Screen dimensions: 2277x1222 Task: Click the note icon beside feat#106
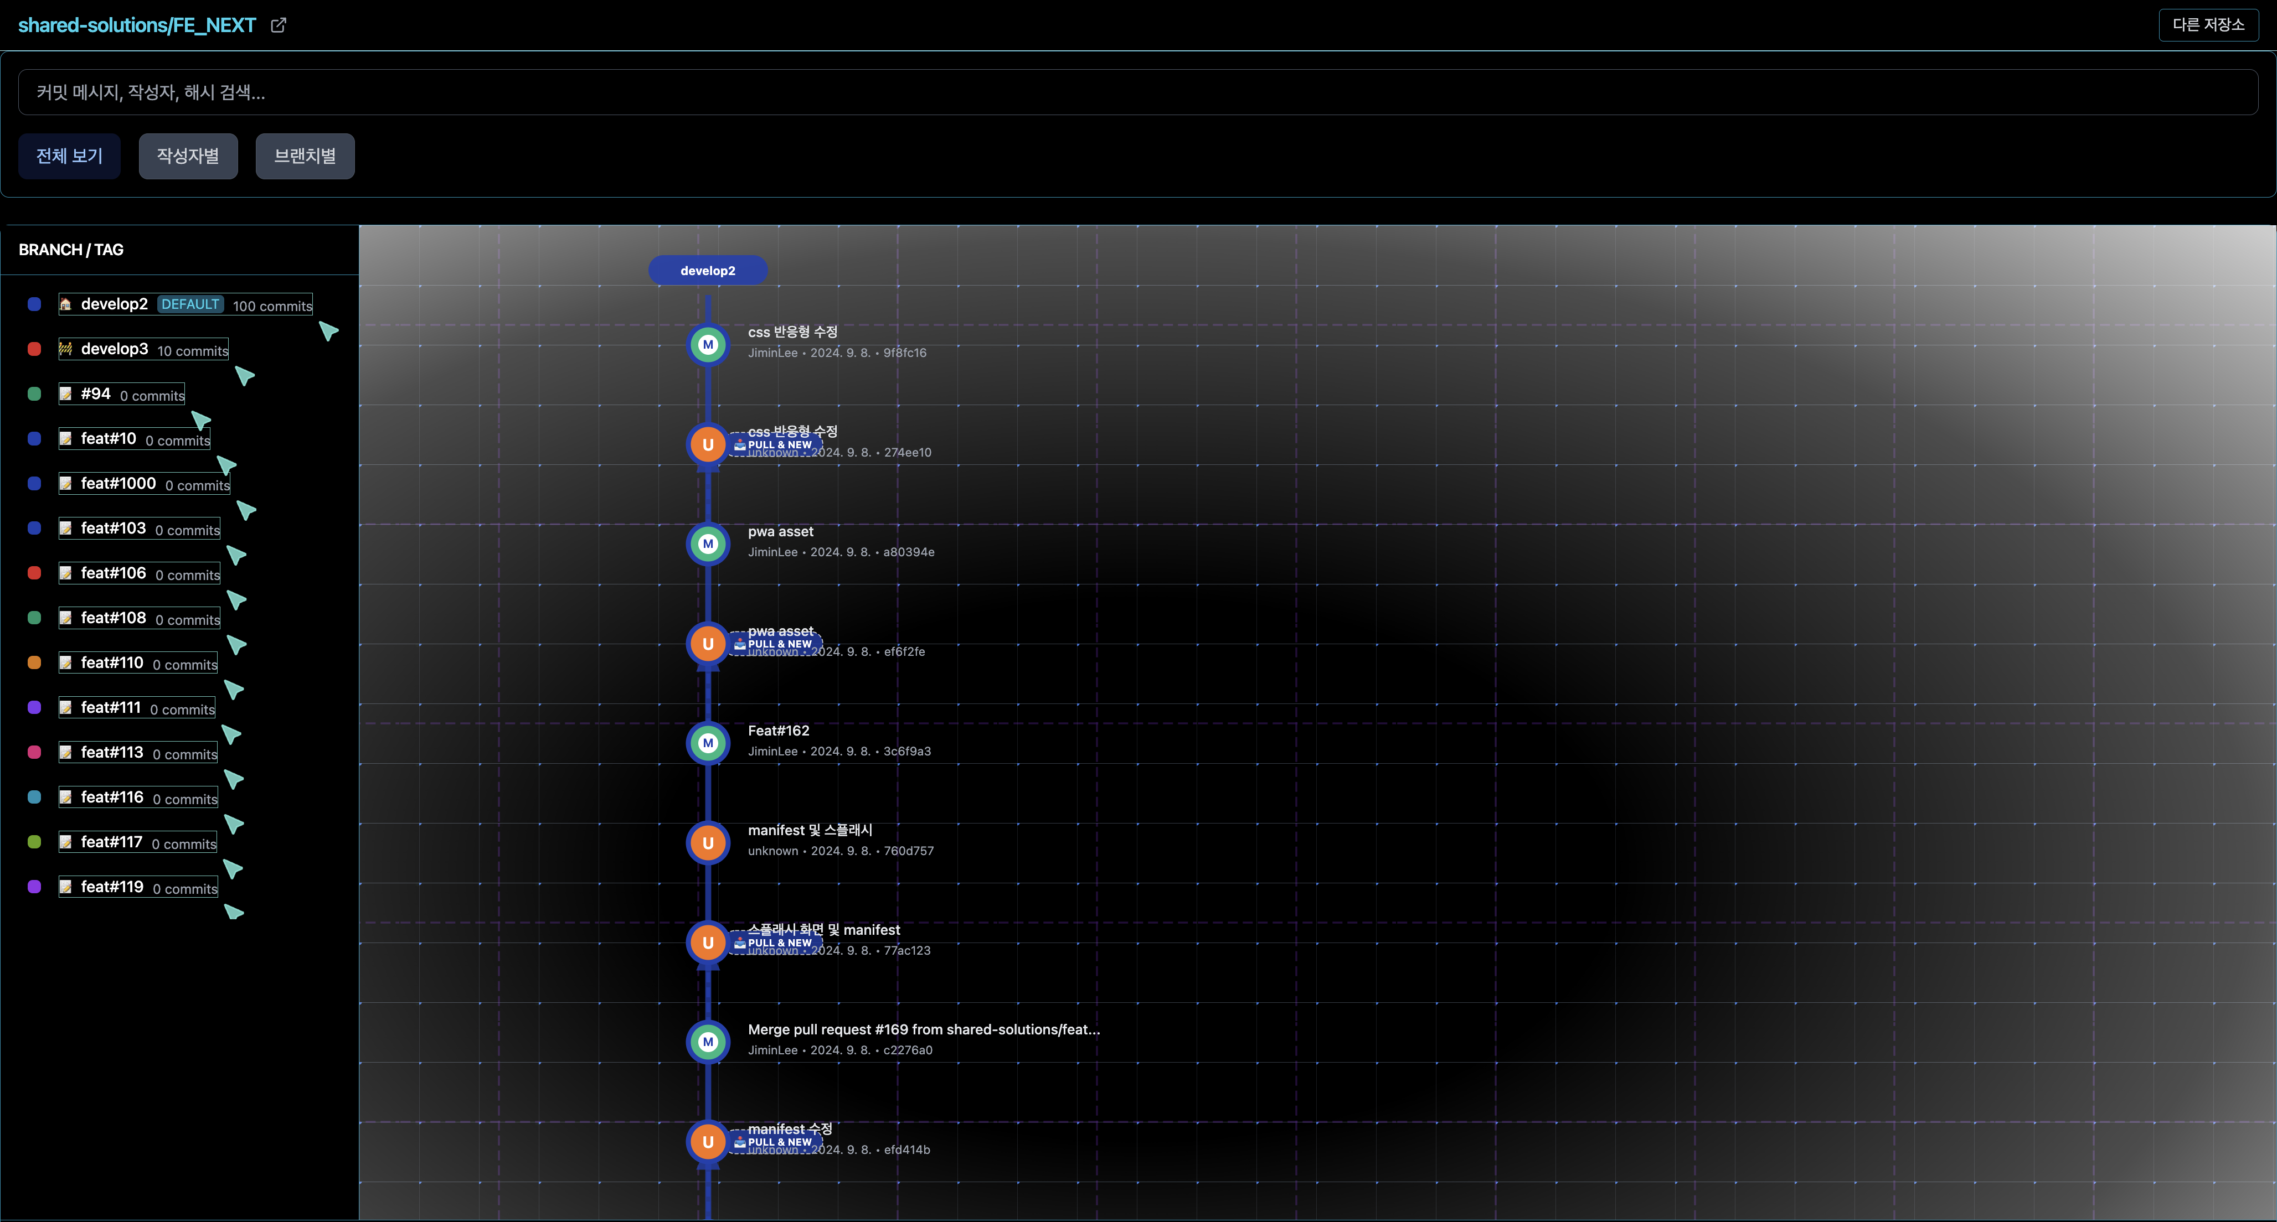pyautogui.click(x=65, y=573)
